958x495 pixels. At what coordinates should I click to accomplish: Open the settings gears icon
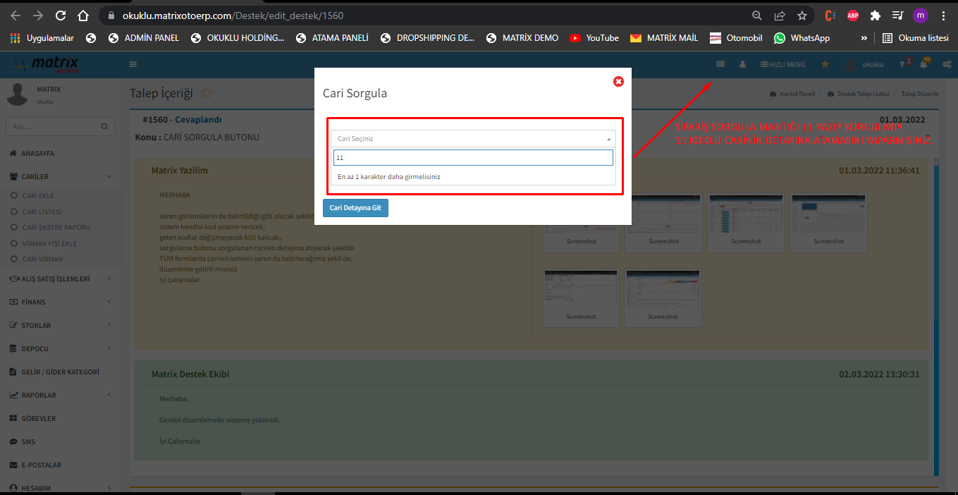(945, 64)
